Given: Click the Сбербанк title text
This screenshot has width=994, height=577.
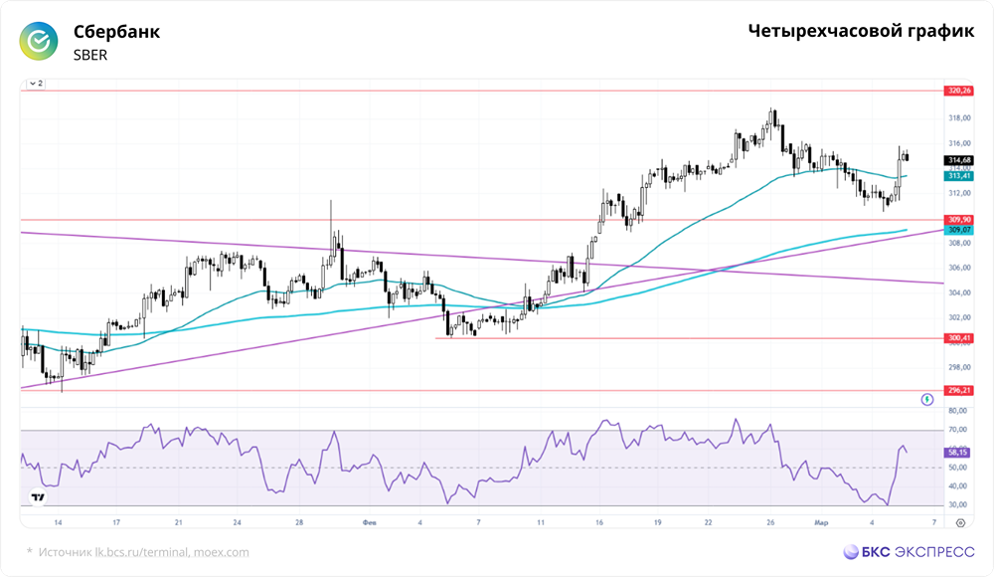Looking at the screenshot, I should click(x=116, y=32).
